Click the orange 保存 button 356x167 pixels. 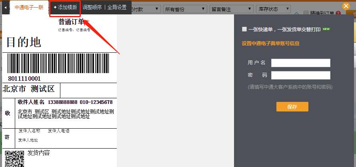click(292, 107)
